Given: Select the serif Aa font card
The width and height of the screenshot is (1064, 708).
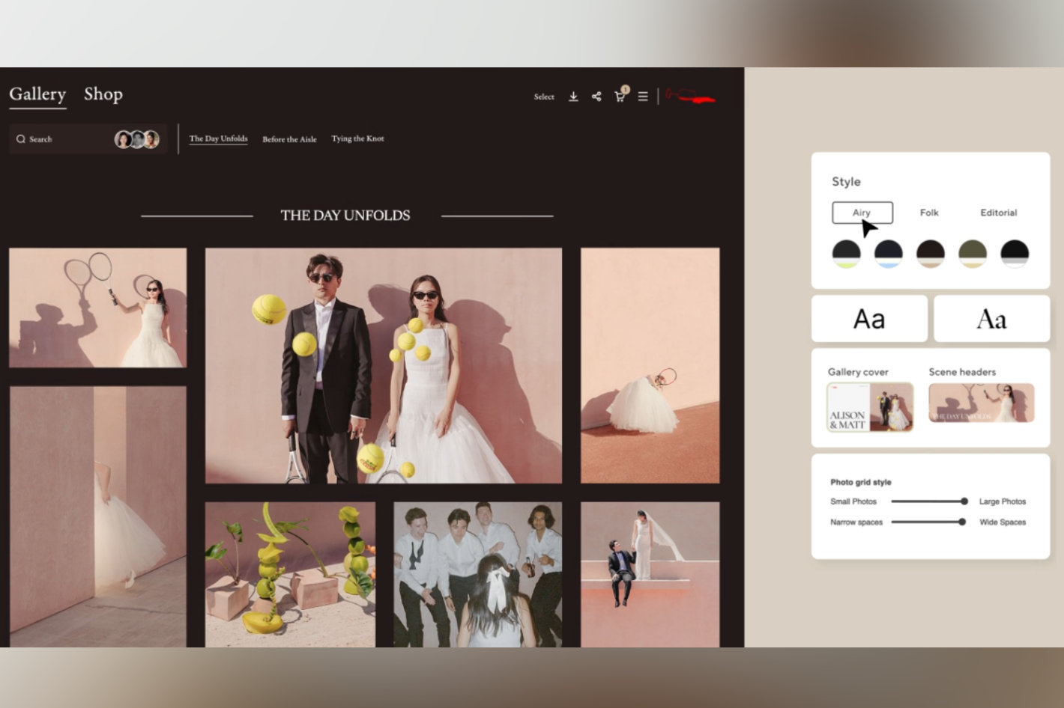Looking at the screenshot, I should pos(991,319).
